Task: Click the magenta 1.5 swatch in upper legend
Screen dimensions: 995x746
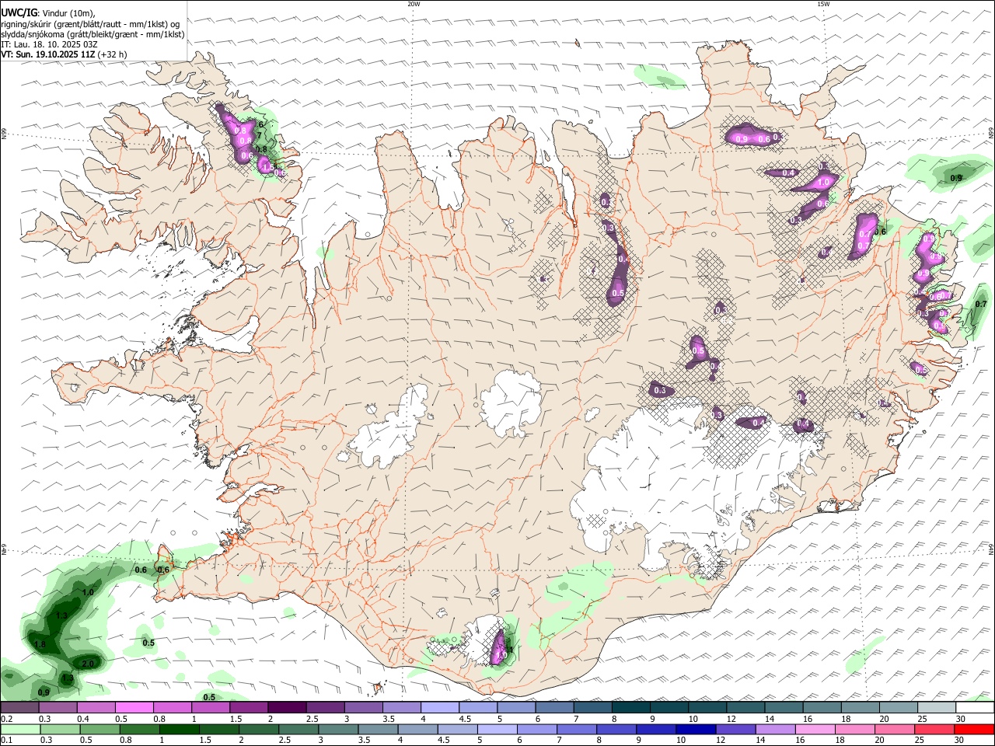Action: click(x=249, y=707)
